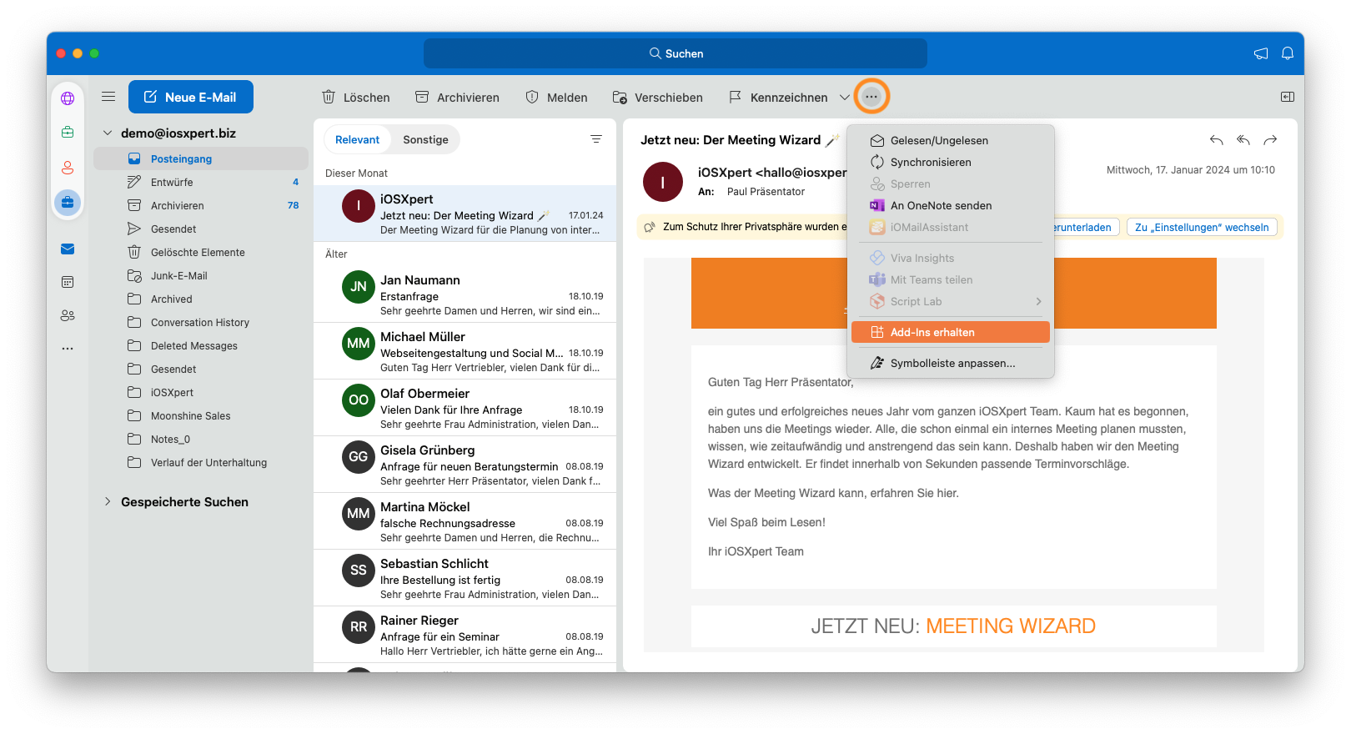
Task: Switch to the Sonstige tab
Action: click(425, 139)
